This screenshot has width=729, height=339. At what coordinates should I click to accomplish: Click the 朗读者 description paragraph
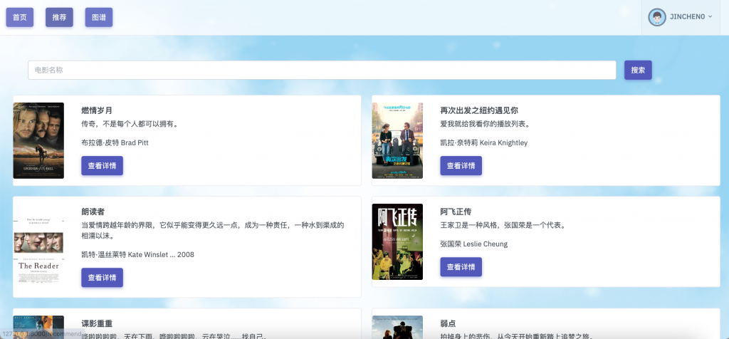pyautogui.click(x=213, y=231)
